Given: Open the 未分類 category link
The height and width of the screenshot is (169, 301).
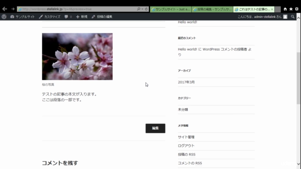Looking at the screenshot, I should tap(183, 109).
